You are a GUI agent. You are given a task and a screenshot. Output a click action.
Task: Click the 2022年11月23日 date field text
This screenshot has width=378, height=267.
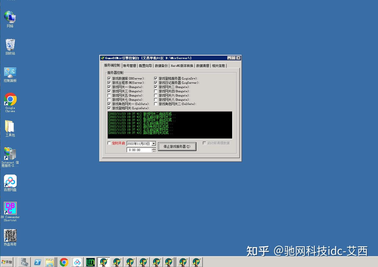[x=138, y=144]
